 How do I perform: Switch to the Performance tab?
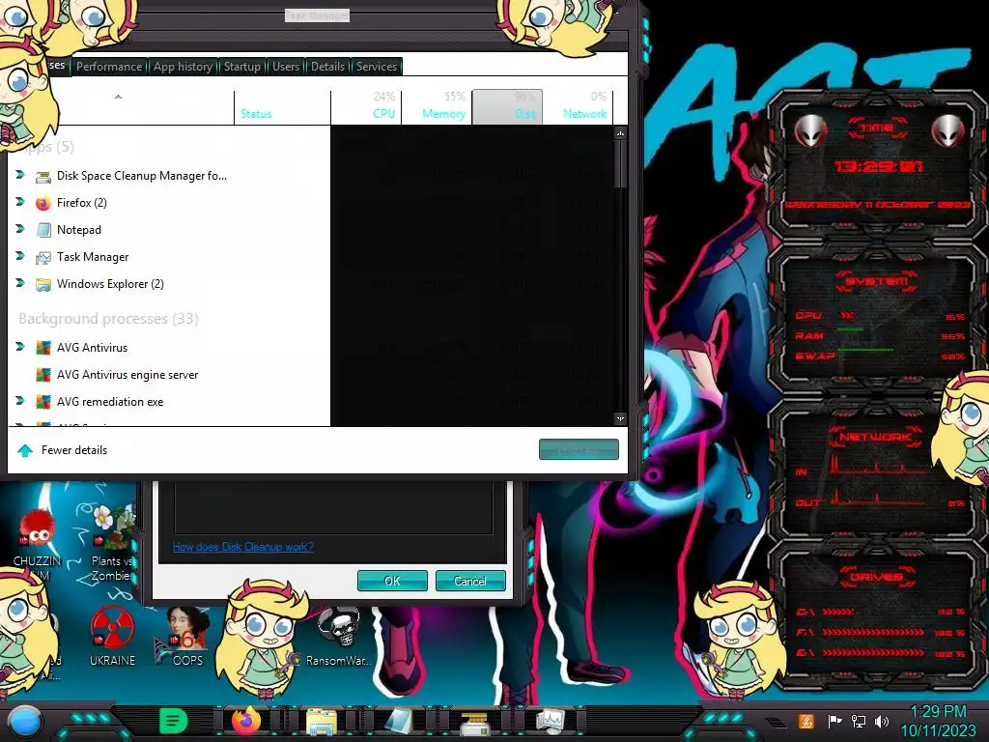pos(109,67)
